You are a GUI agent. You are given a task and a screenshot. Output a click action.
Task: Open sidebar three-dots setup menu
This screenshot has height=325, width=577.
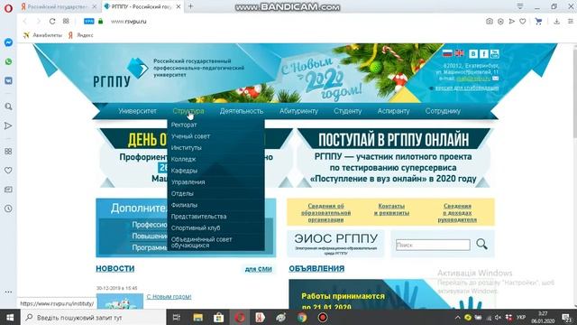point(8,292)
